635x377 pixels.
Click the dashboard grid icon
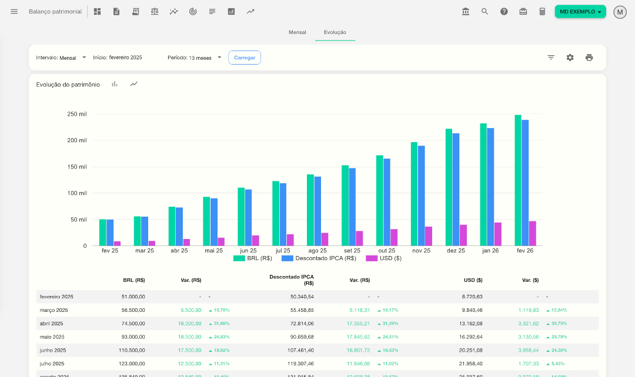tap(97, 11)
